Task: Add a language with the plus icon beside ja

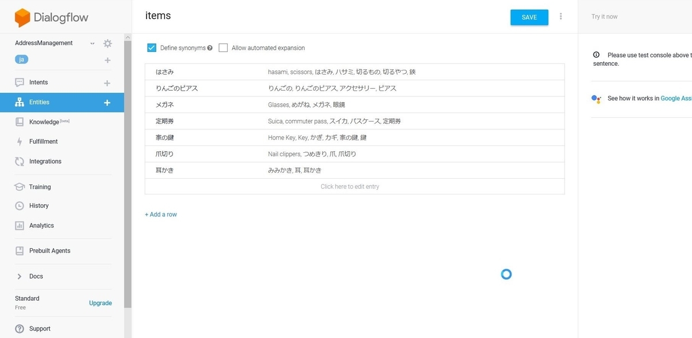Action: click(x=107, y=60)
